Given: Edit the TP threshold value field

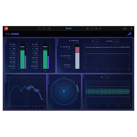Looking at the screenshot, I should click(97, 41).
